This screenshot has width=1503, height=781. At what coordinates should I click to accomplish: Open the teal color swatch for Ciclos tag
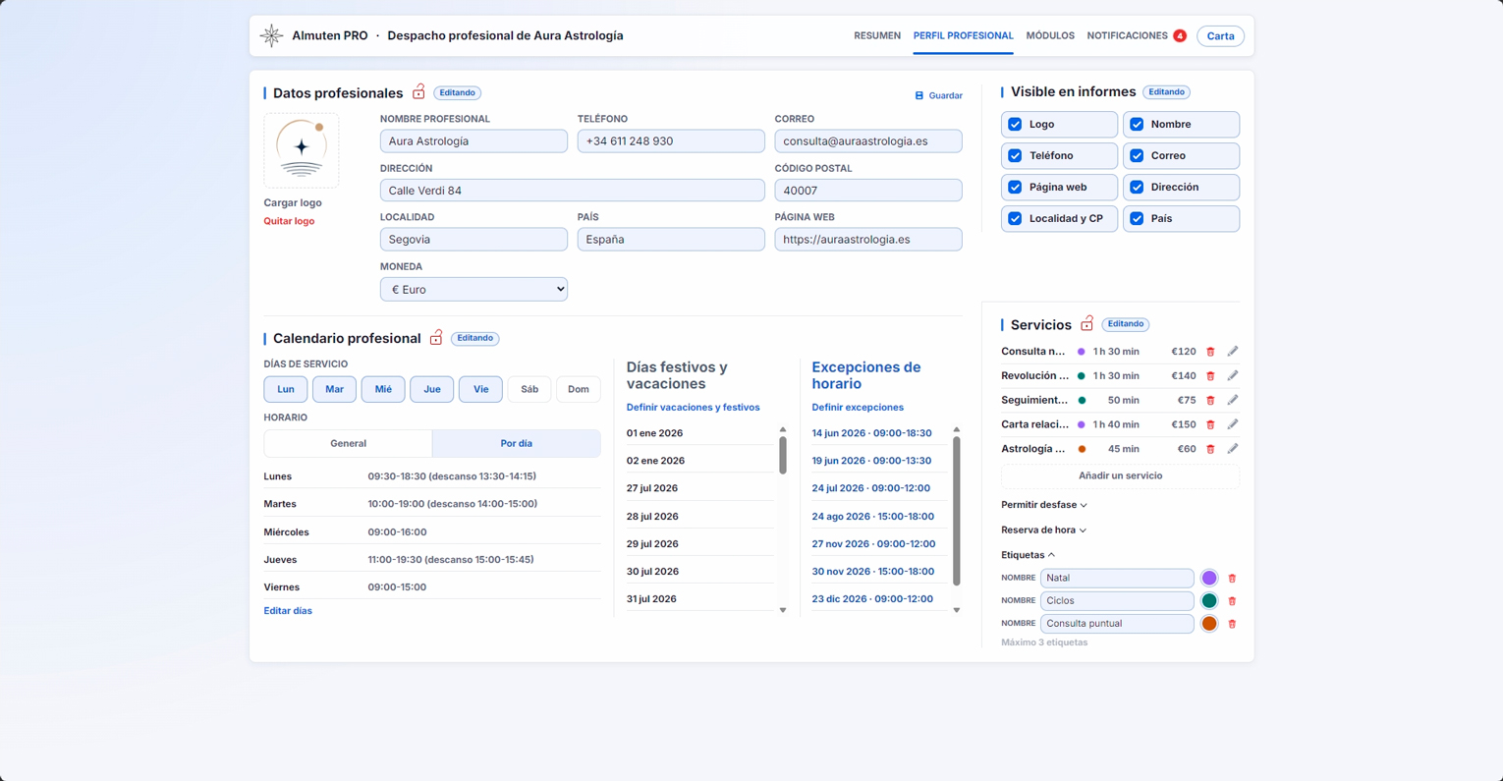coord(1209,601)
